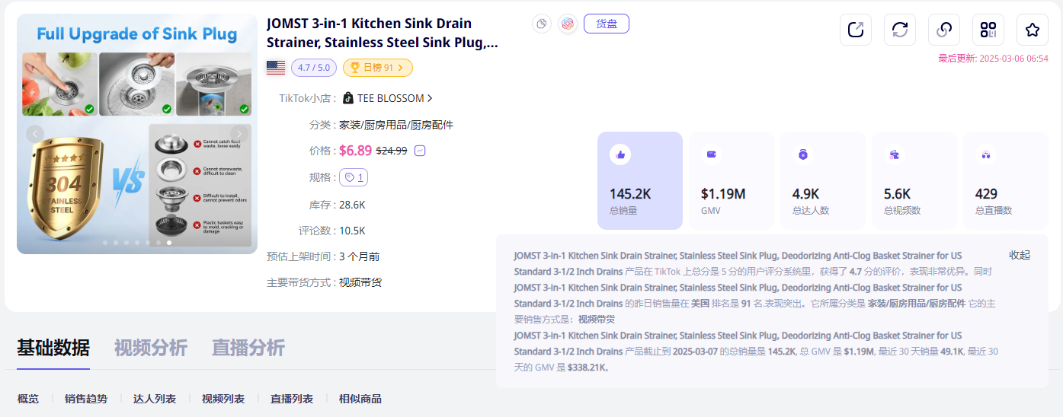
Task: Click the refresh data icon
Action: 900,30
